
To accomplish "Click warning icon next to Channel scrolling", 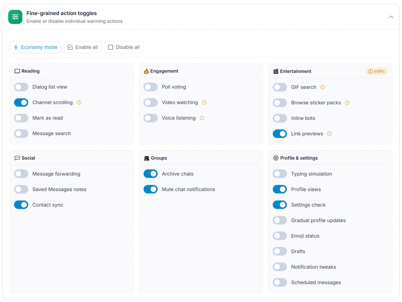I will point(79,102).
